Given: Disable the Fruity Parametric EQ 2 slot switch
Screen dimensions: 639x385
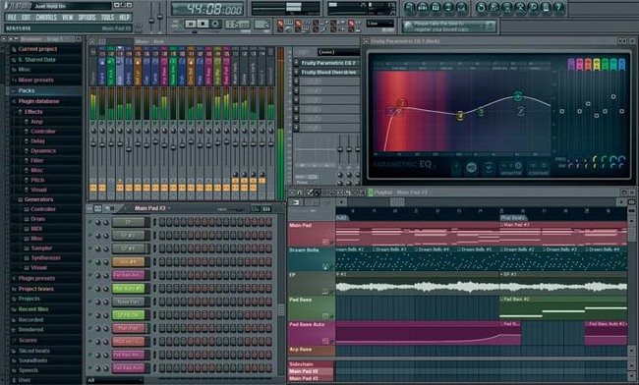Looking at the screenshot, I should click(x=296, y=63).
